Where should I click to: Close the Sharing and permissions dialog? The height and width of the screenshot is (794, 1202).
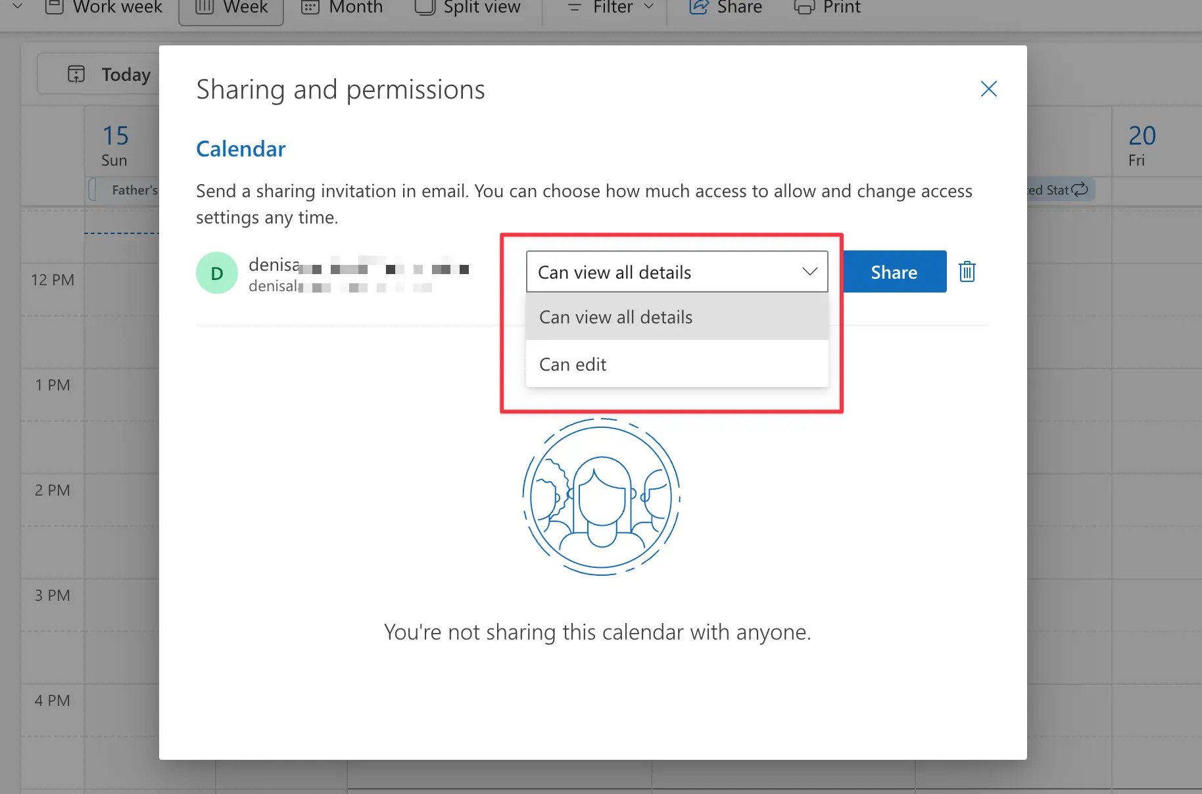pos(988,89)
